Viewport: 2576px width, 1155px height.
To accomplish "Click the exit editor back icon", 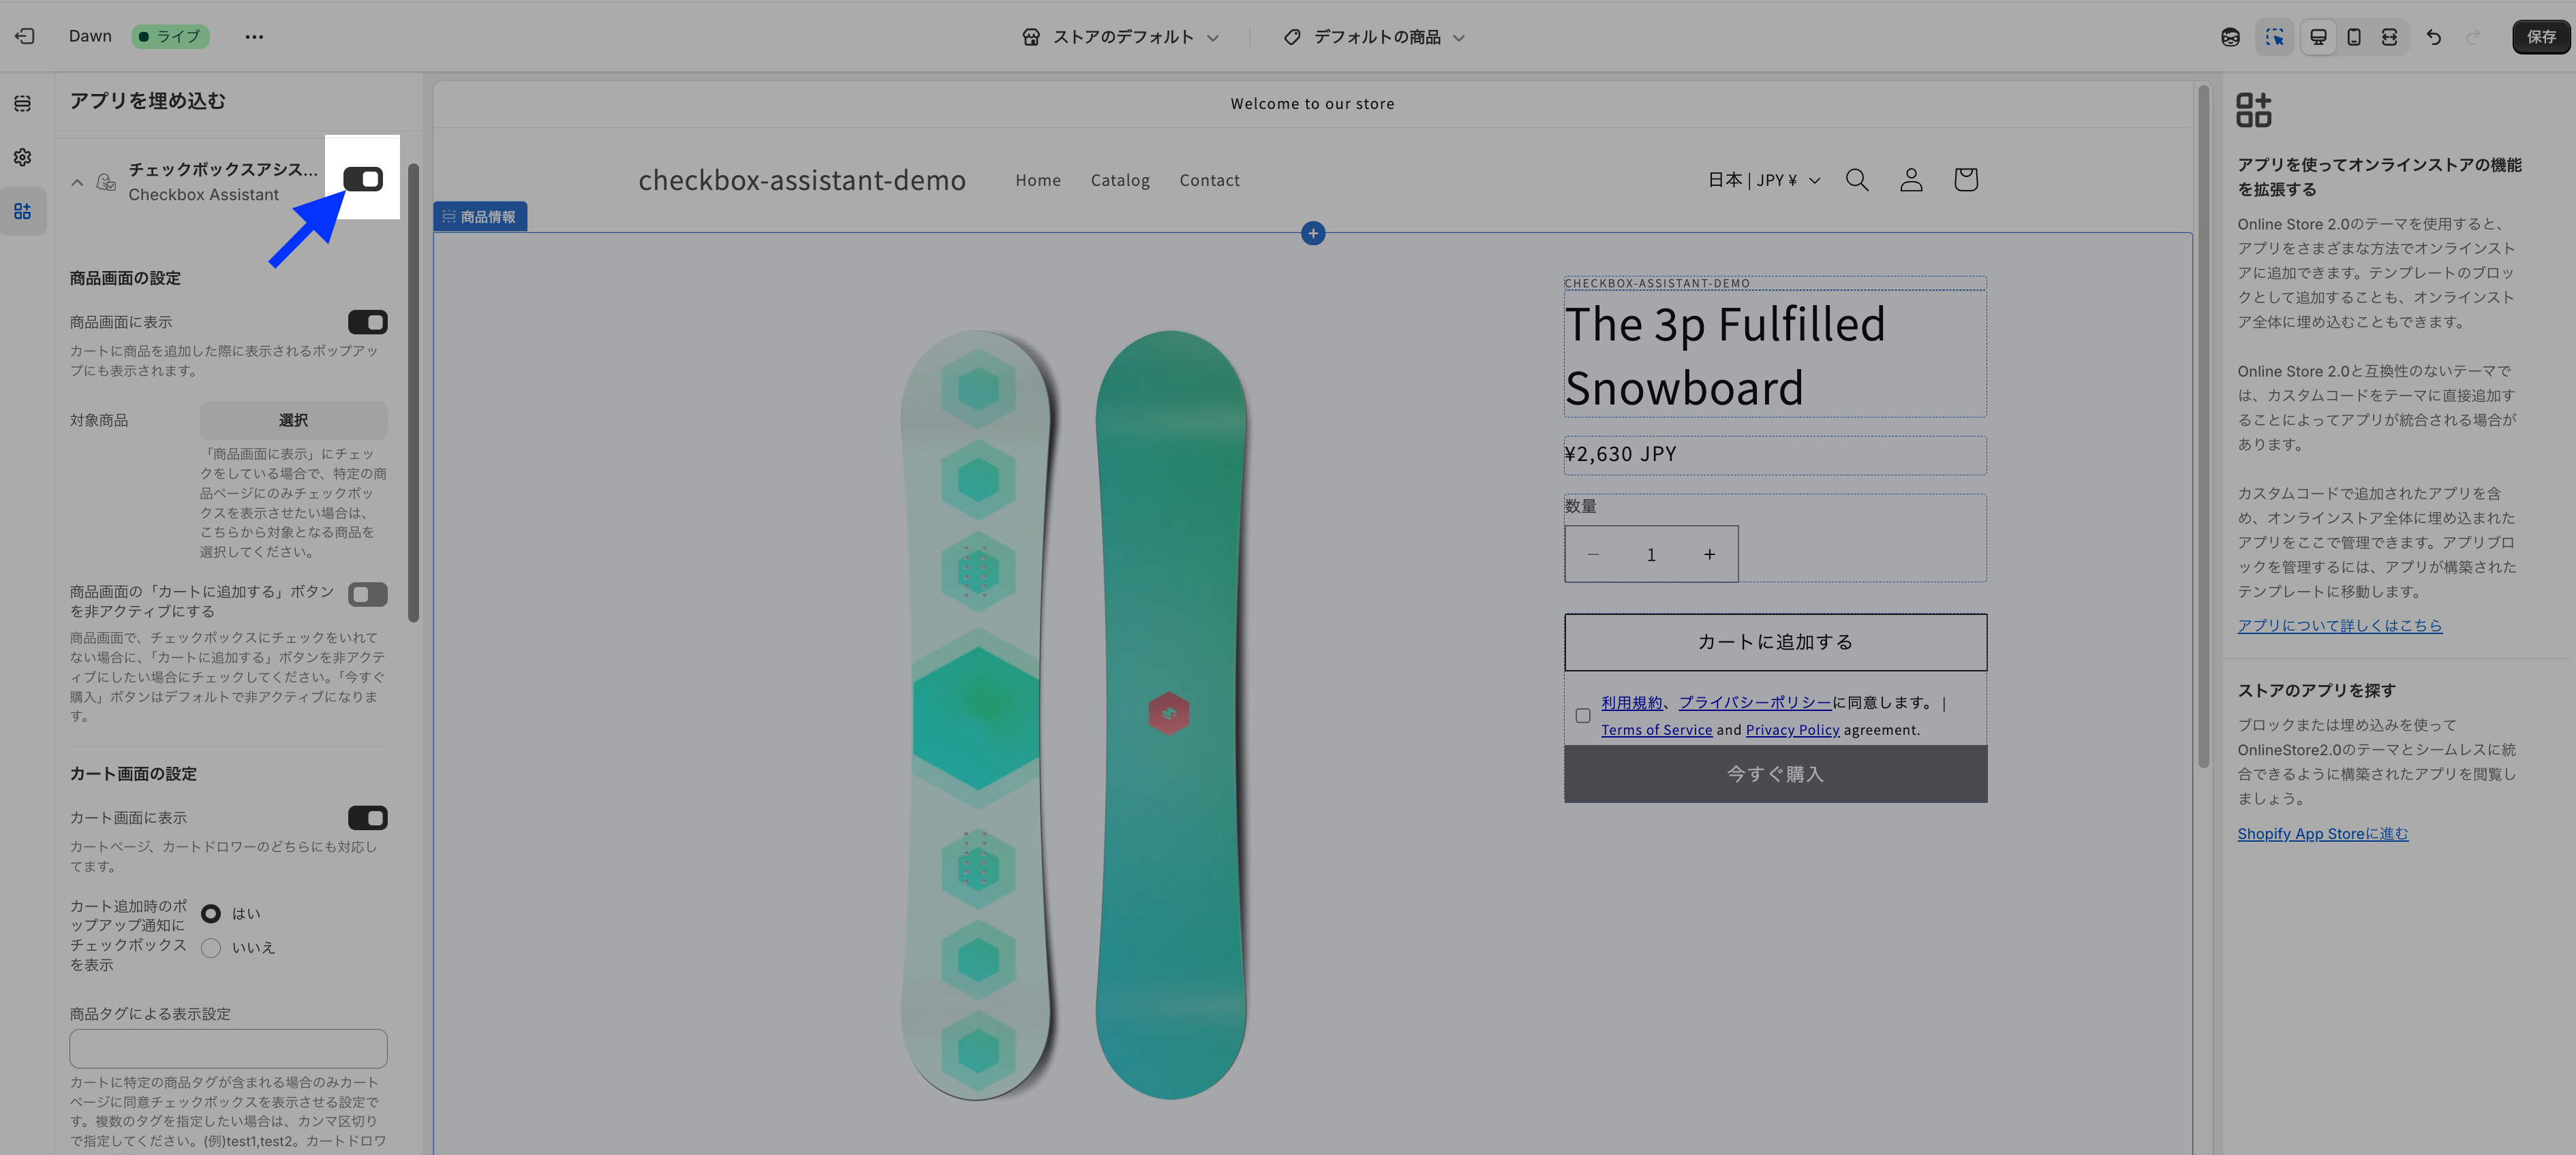I will 25,37.
